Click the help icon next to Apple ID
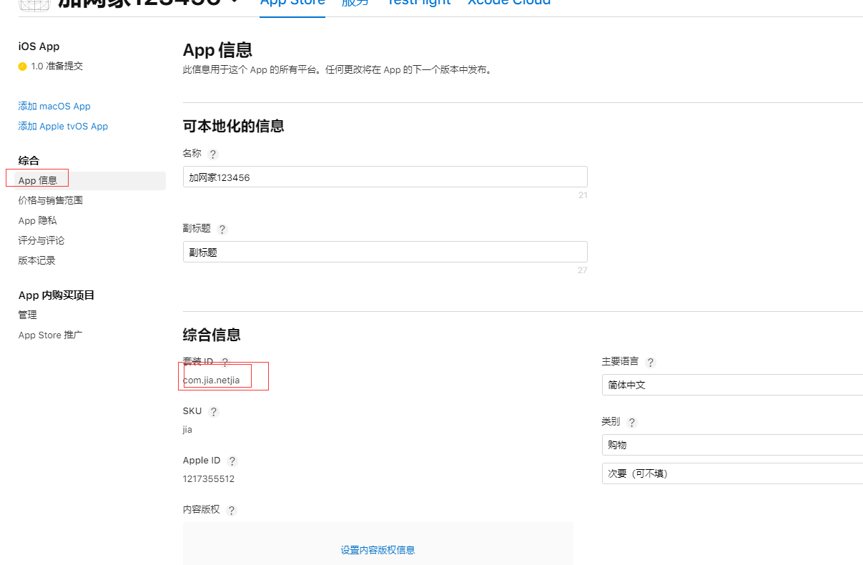Screen dimensions: 863x565 coord(232,461)
